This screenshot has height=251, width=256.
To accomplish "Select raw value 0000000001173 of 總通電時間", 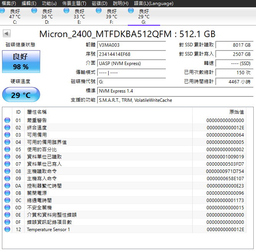I will (225, 200).
